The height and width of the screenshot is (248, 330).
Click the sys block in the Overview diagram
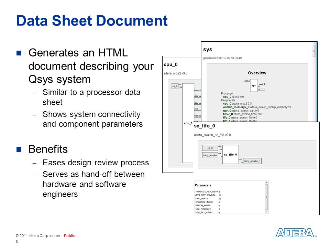[x=254, y=85]
